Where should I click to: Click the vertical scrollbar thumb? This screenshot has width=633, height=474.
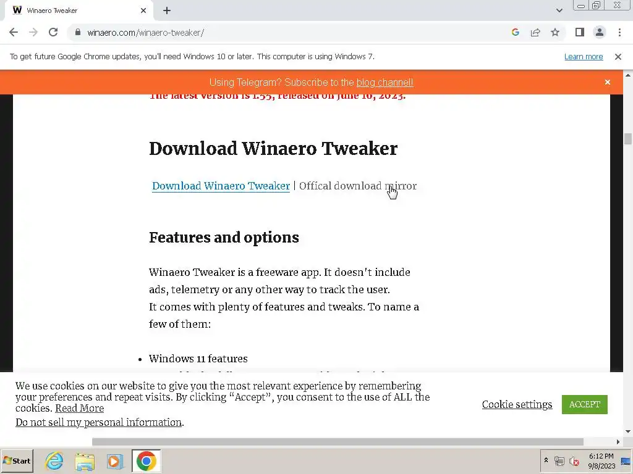pos(628,138)
